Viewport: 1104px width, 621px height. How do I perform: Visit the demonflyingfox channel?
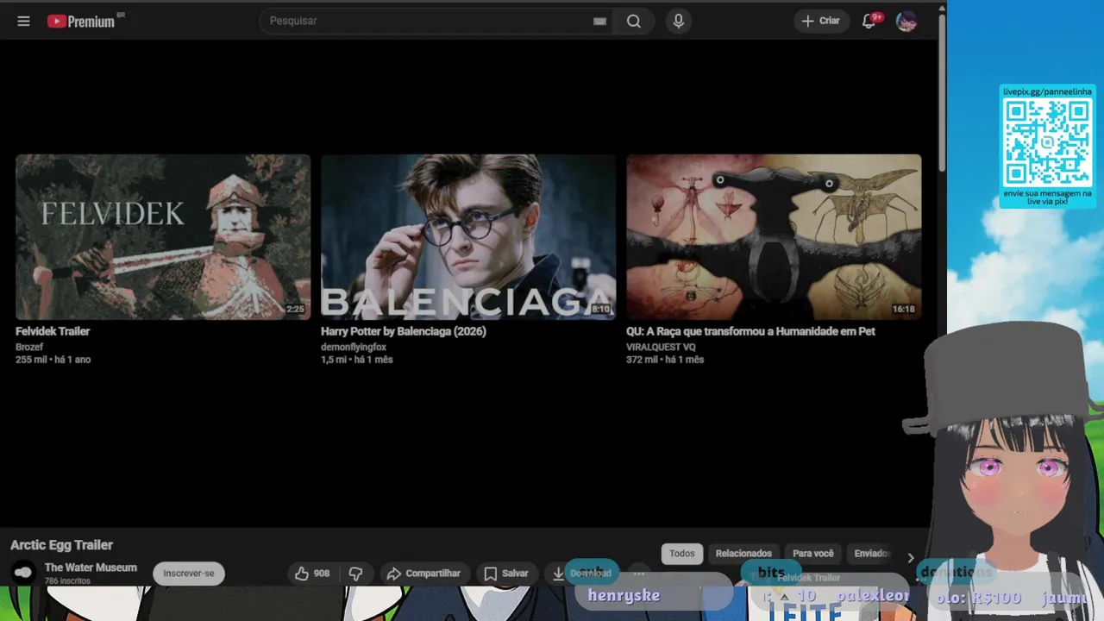pyautogui.click(x=354, y=347)
